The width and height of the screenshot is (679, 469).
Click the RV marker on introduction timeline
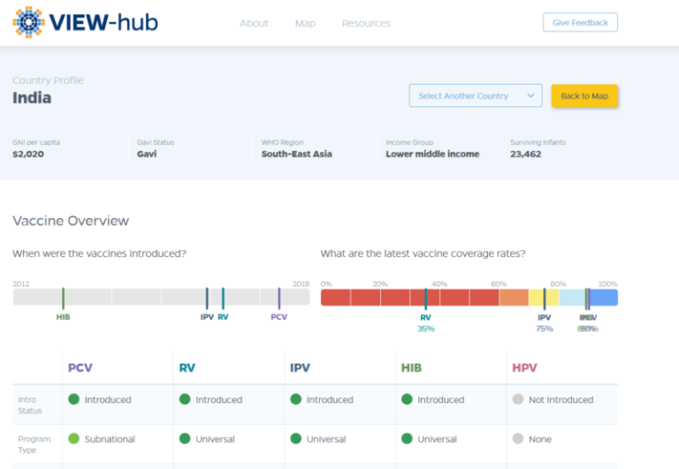[x=223, y=299]
